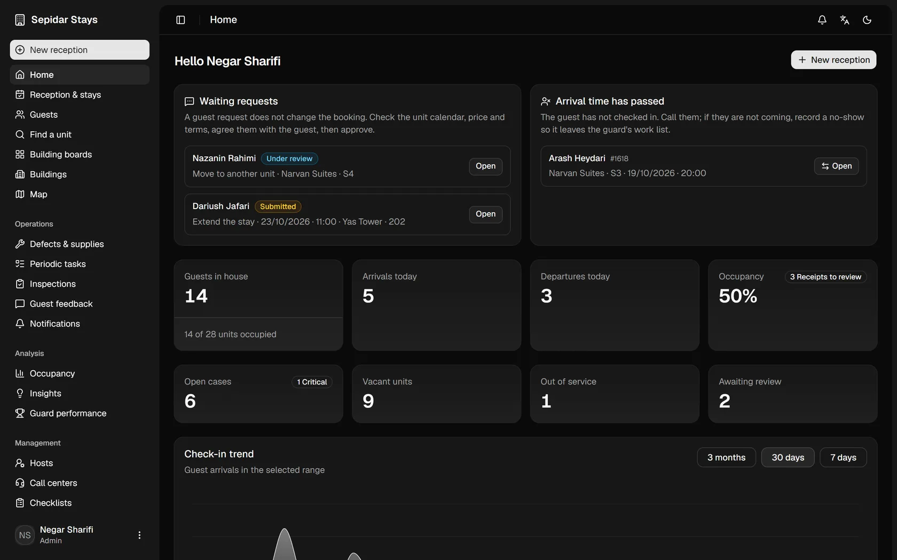The image size is (897, 560).
Task: Open the Guests section
Action: (80, 115)
